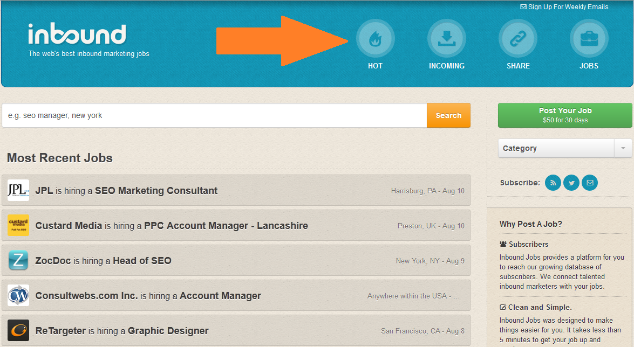634x347 pixels.
Task: Click the JPL company logo
Action: (x=18, y=190)
